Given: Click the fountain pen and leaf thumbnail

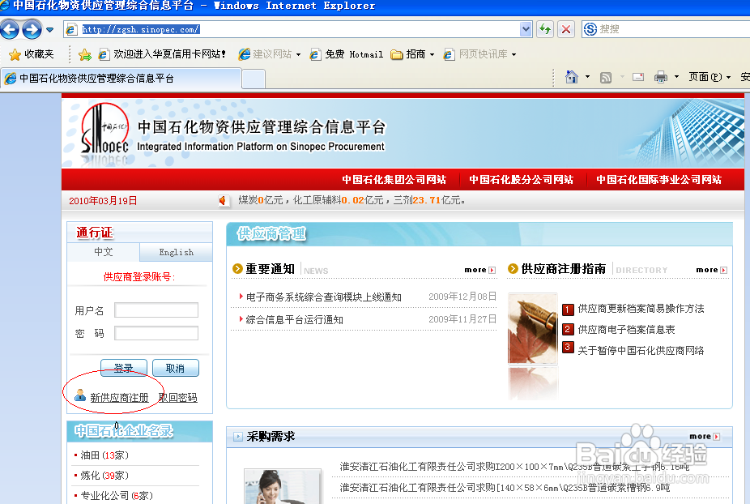Looking at the screenshot, I should (532, 328).
